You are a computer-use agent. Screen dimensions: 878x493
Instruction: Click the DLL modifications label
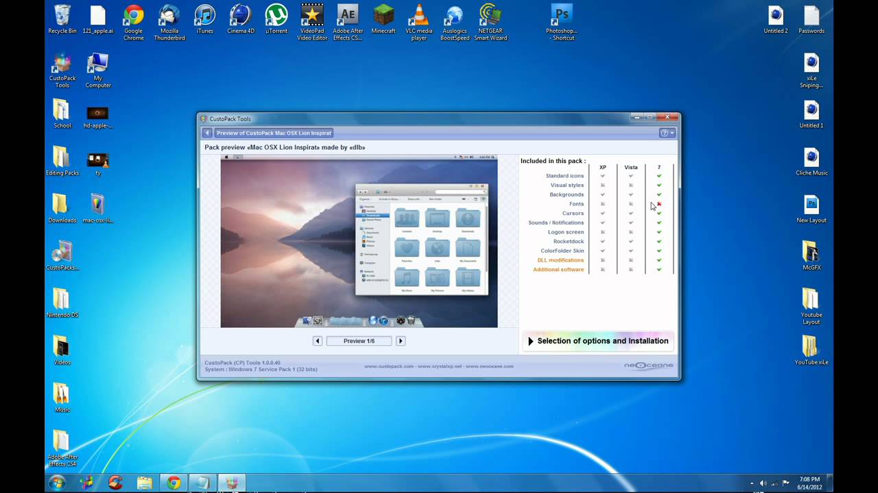pyautogui.click(x=560, y=260)
